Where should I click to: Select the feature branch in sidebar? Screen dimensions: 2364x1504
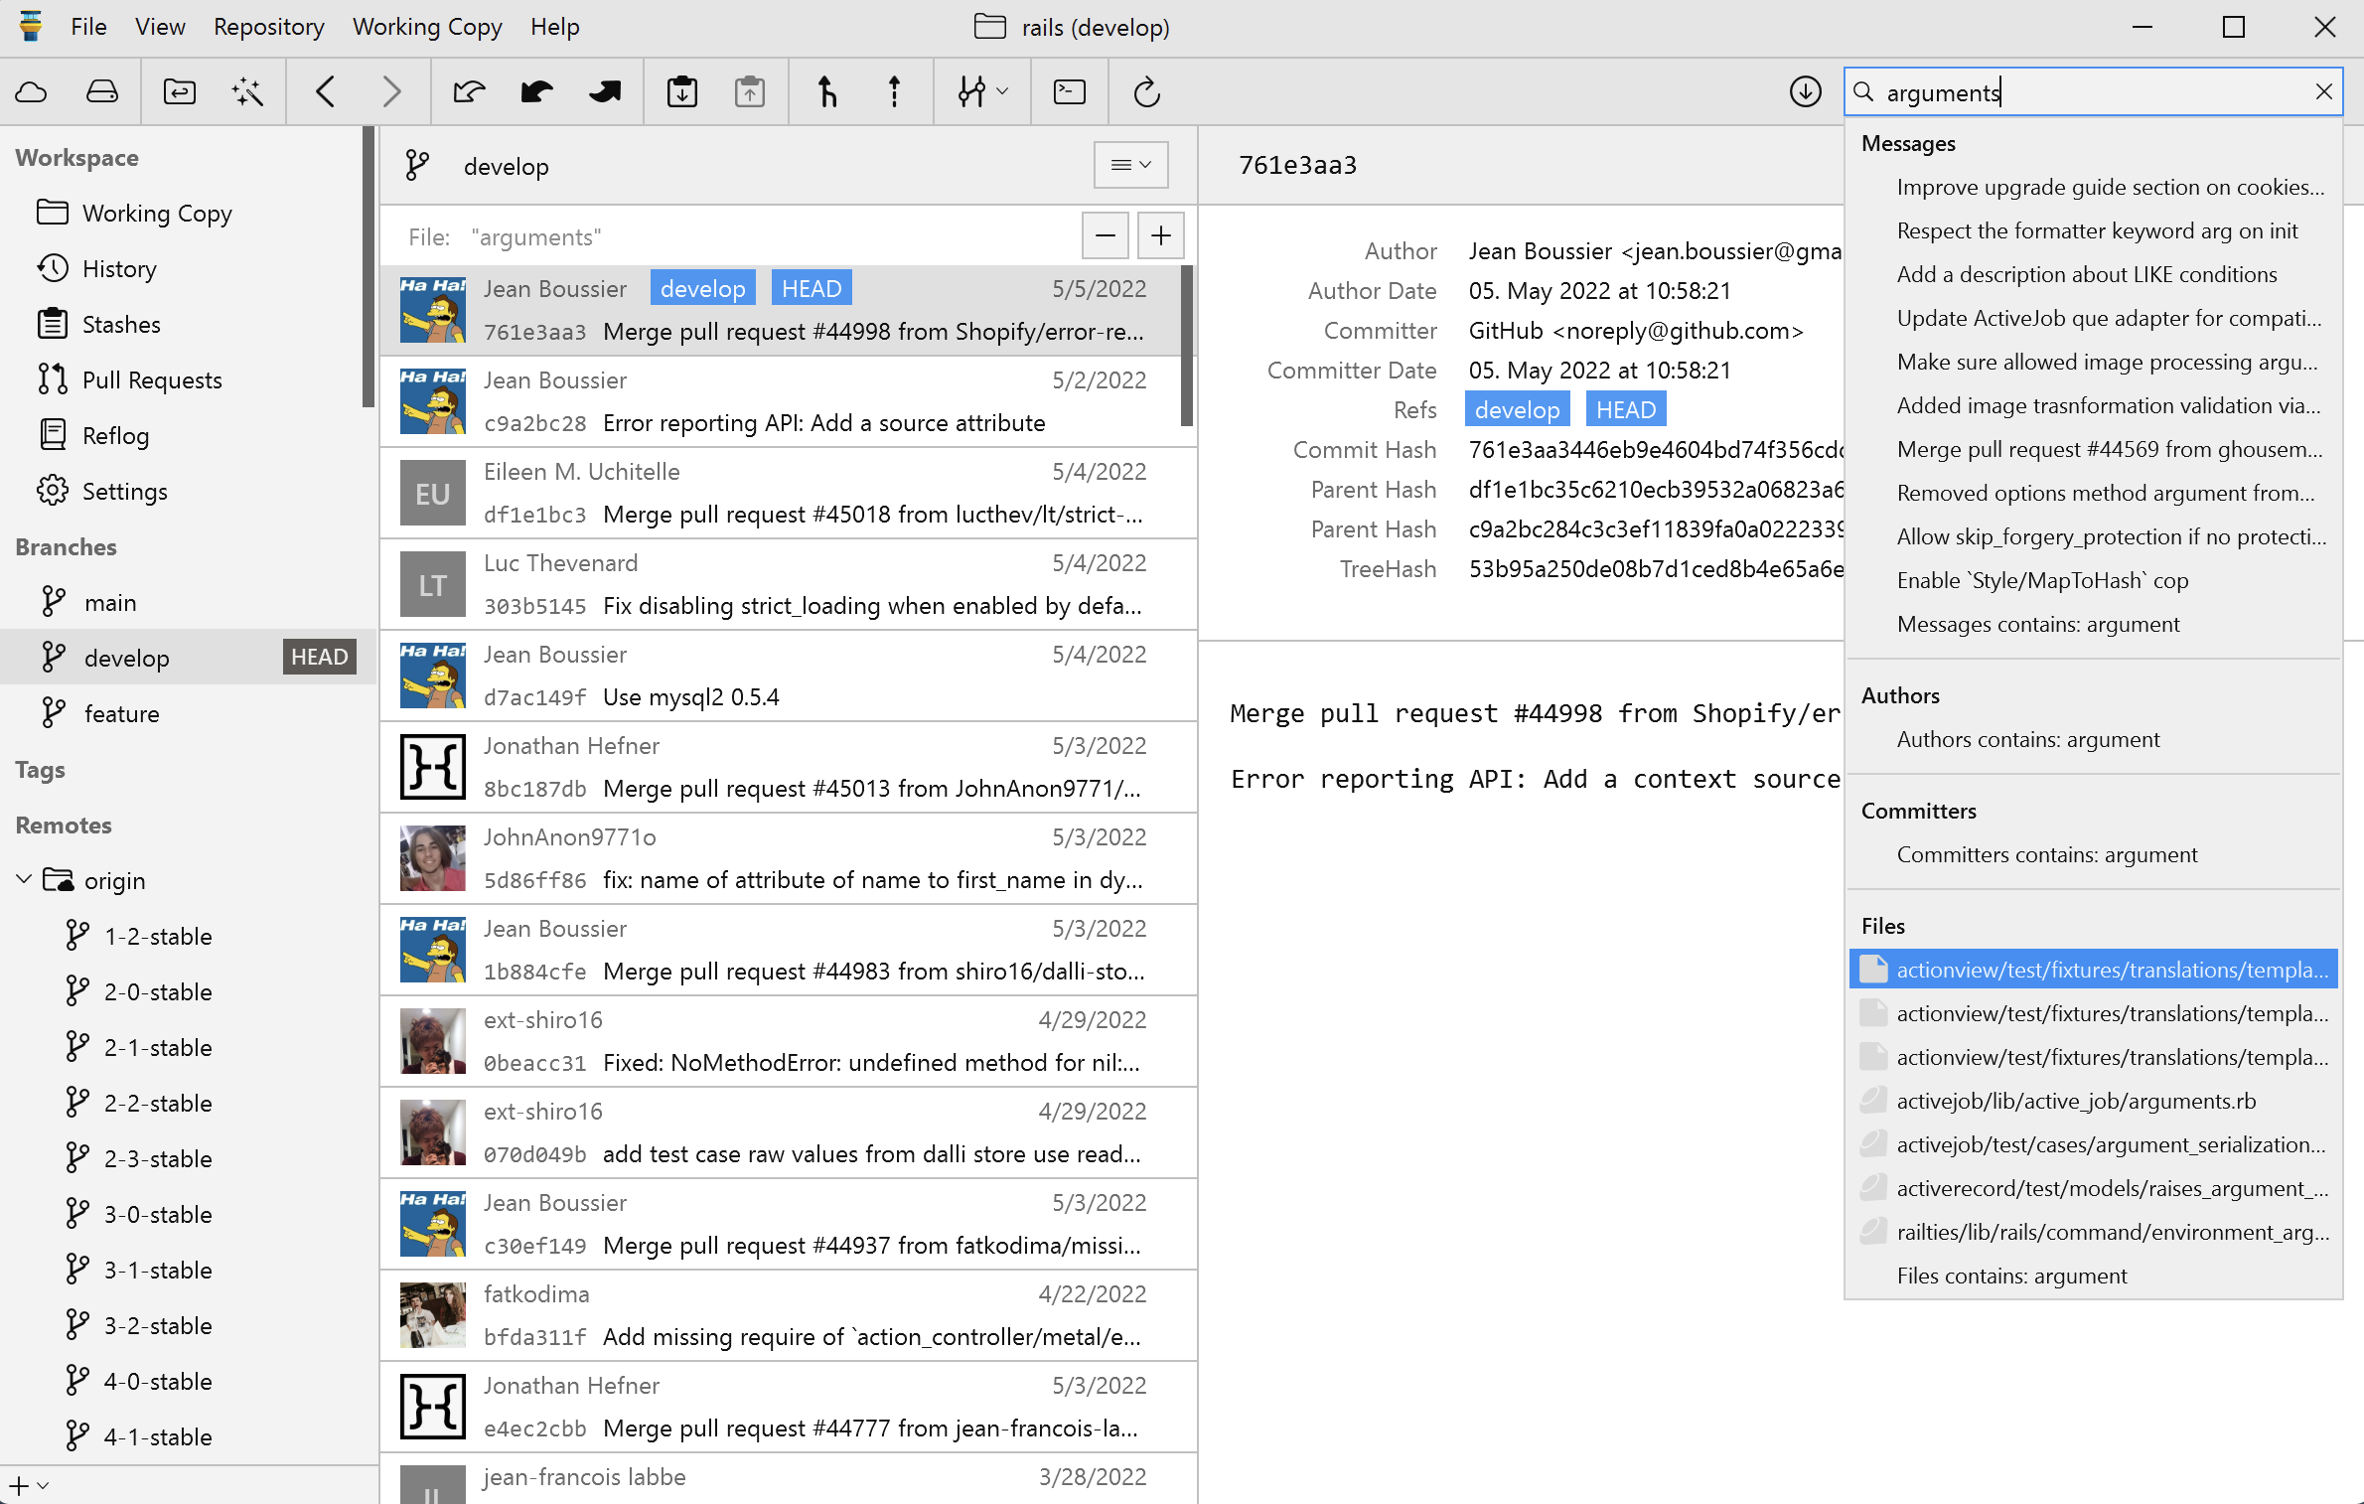click(121, 713)
